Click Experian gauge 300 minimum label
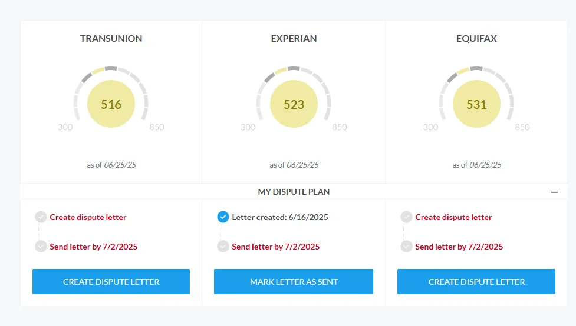The width and height of the screenshot is (576, 326). (x=248, y=127)
